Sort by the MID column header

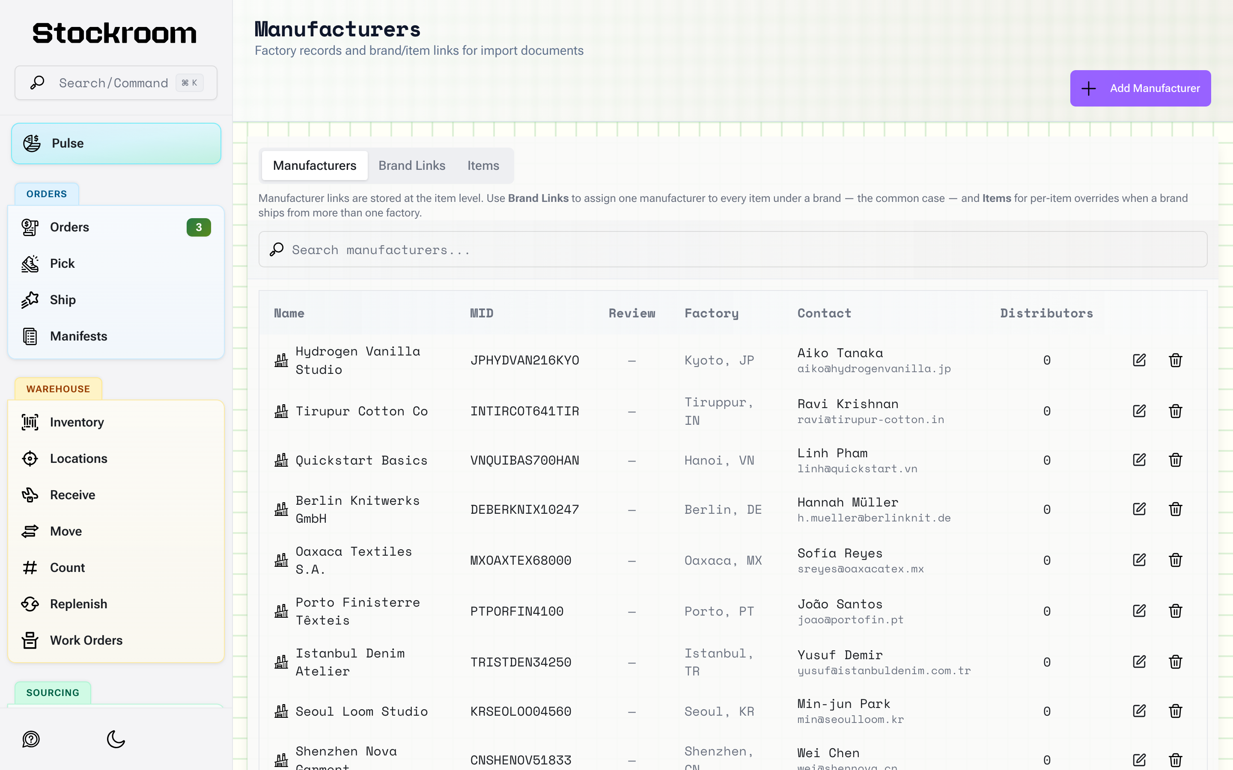click(x=482, y=313)
